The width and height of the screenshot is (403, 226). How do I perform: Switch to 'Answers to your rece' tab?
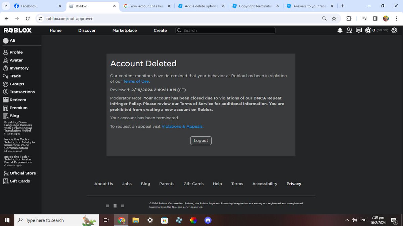click(x=310, y=6)
